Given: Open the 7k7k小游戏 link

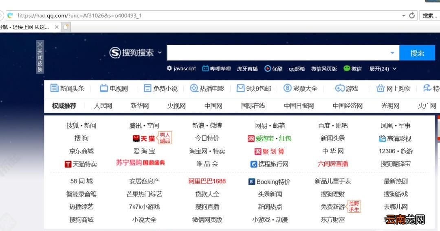Looking at the screenshot, I should (x=144, y=207).
